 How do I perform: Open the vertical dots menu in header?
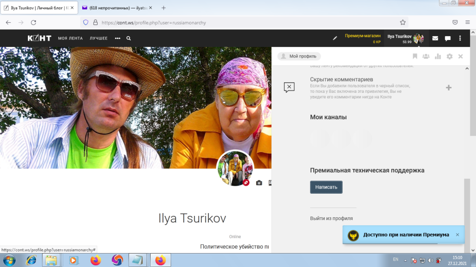click(x=460, y=39)
